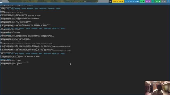The image size is (170, 95).
Task: Click the 'mkdir australia' command line
Action: (11, 63)
